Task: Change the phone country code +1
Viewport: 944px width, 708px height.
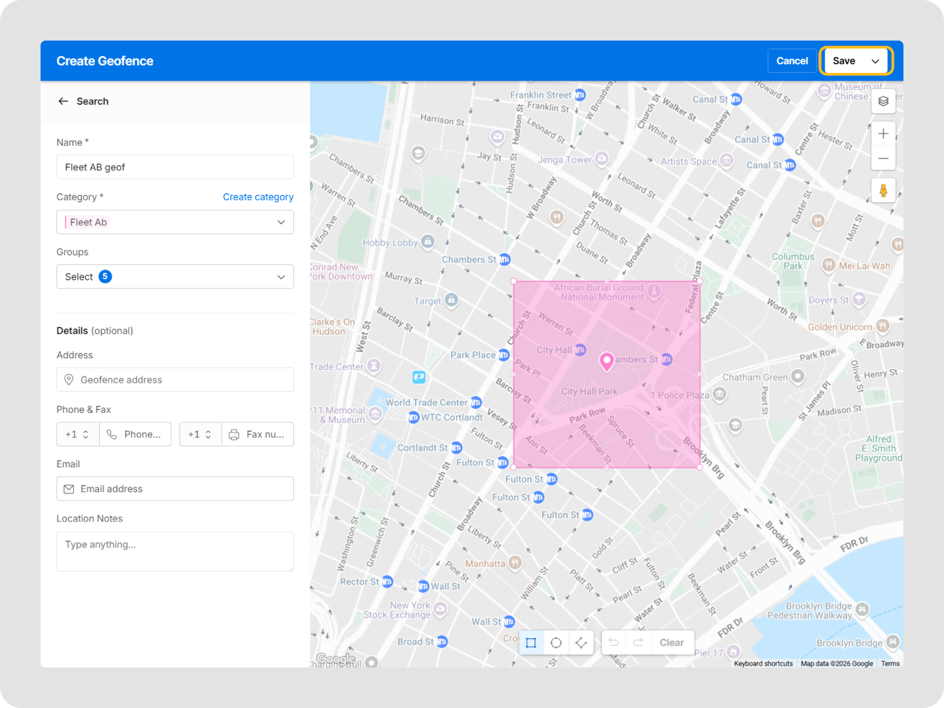Action: tap(78, 434)
